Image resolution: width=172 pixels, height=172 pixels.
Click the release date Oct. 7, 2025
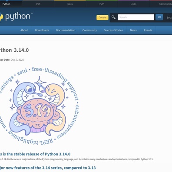pos(17,60)
